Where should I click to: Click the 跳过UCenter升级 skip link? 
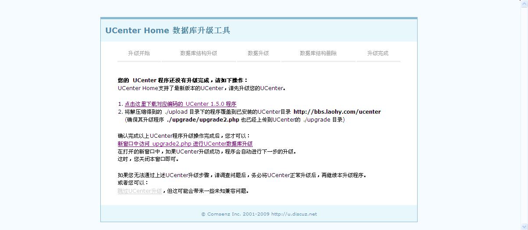pos(140,191)
